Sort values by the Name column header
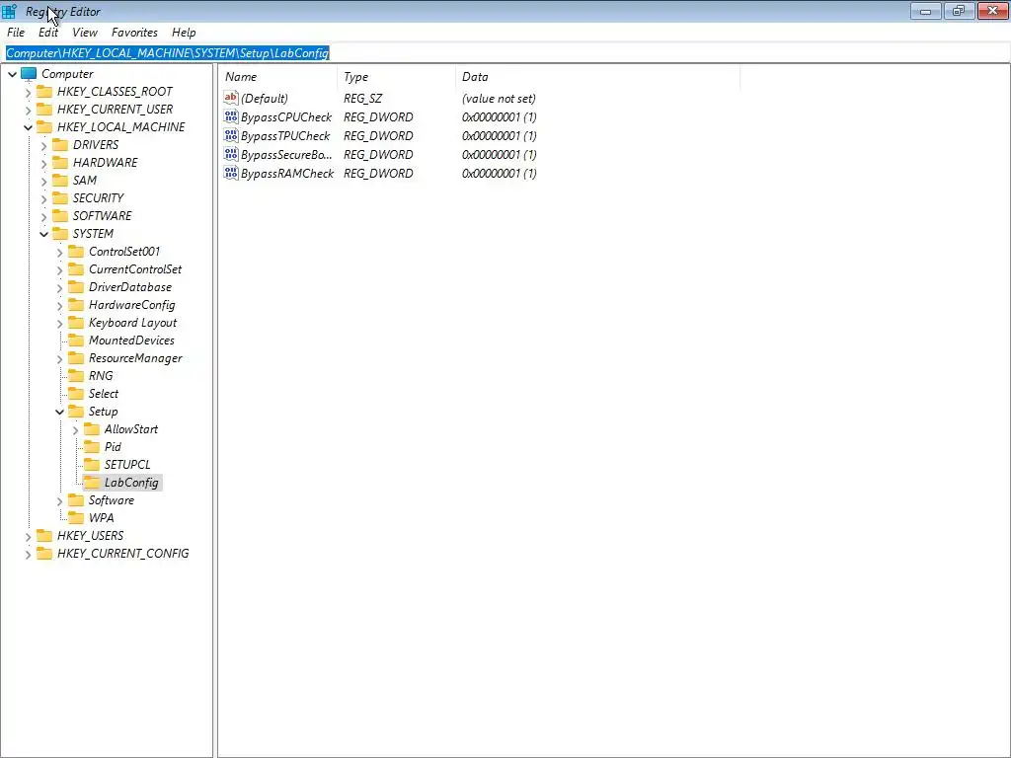This screenshot has height=758, width=1011. 277,77
